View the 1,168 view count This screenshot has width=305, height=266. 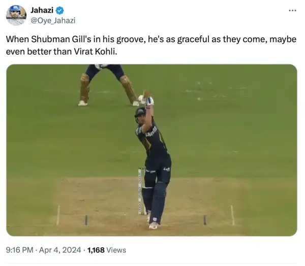tap(96, 250)
